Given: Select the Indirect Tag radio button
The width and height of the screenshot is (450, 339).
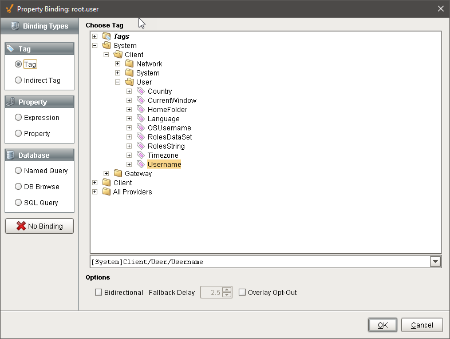Looking at the screenshot, I should [18, 80].
